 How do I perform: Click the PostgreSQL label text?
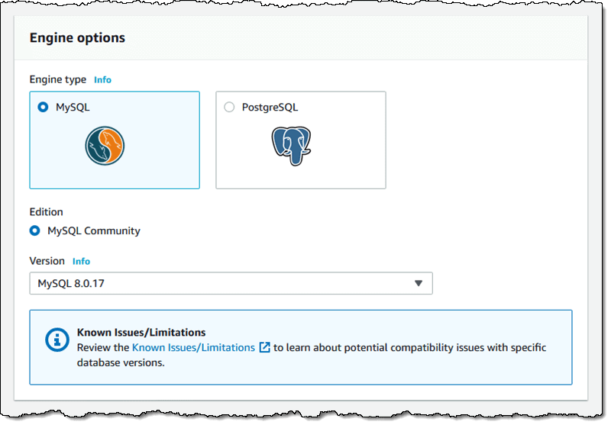[x=270, y=108]
